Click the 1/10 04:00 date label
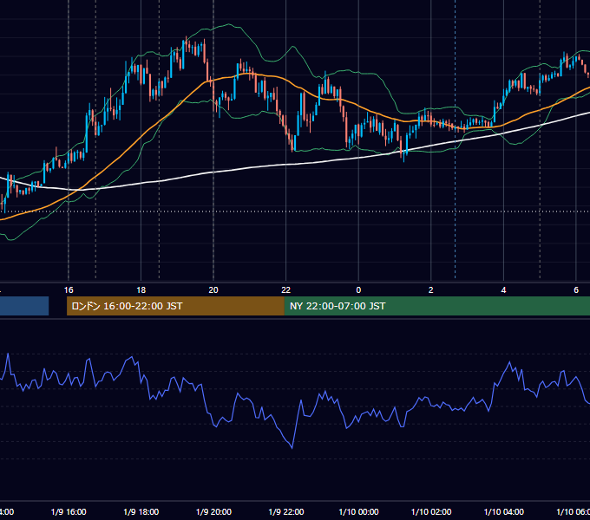 [504, 511]
